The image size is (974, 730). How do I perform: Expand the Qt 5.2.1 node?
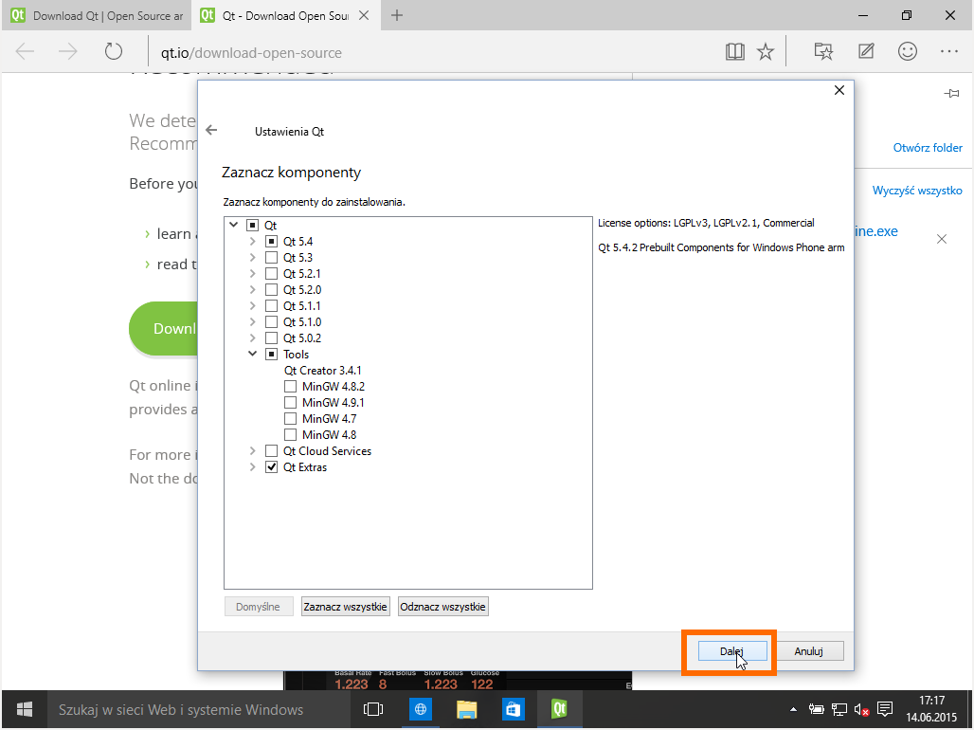pos(252,273)
